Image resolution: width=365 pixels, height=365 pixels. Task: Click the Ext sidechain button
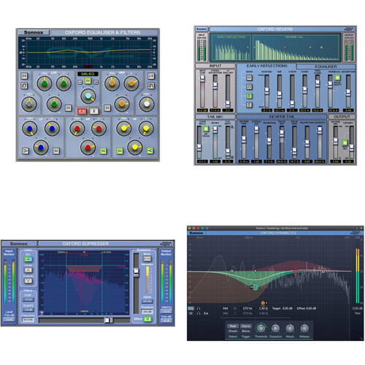(x=206, y=313)
